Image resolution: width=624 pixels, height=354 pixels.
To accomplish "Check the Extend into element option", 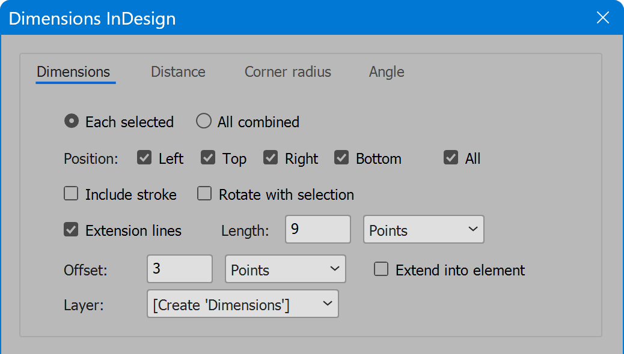I will tap(381, 269).
